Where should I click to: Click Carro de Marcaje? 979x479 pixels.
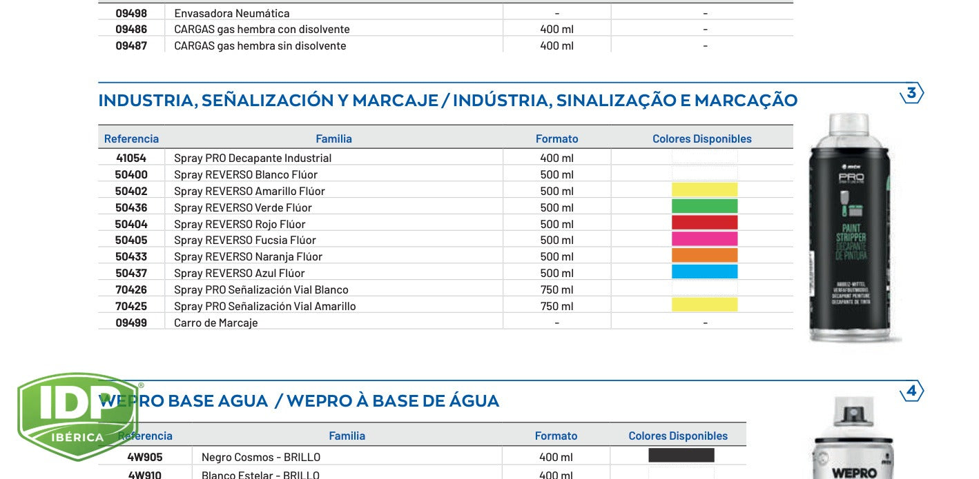[215, 323]
